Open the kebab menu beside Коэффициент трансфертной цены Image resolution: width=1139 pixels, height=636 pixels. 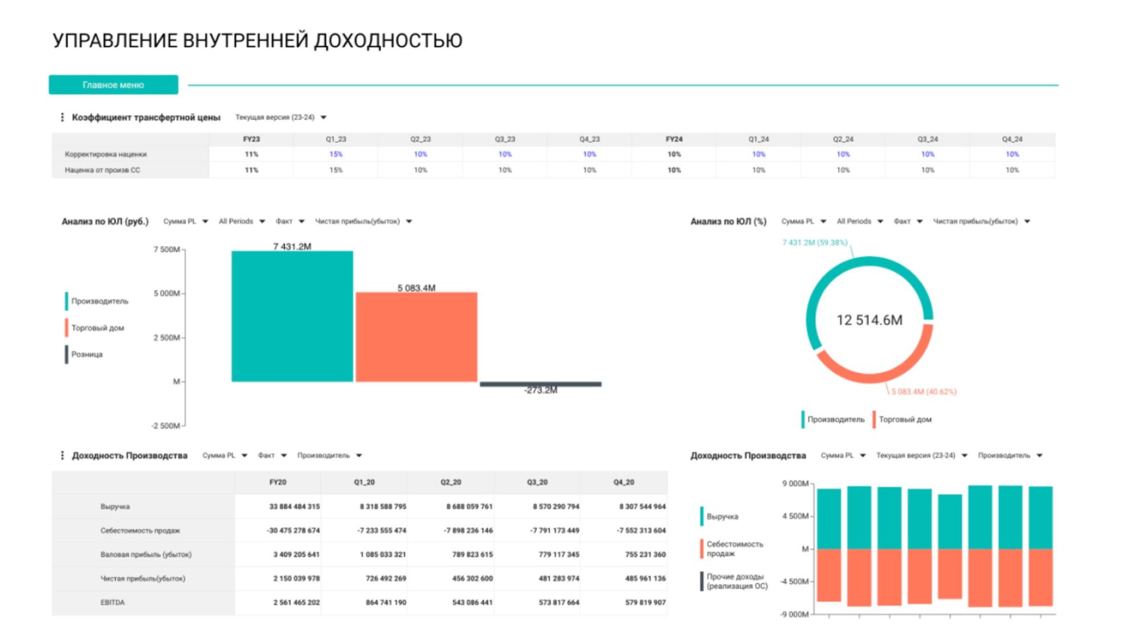click(x=62, y=117)
